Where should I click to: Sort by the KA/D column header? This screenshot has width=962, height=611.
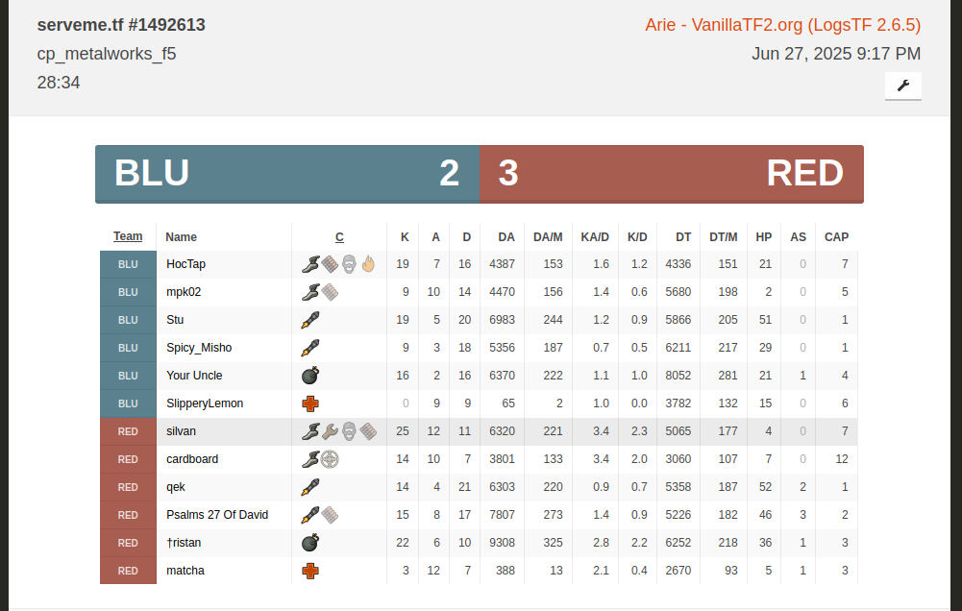coord(595,236)
